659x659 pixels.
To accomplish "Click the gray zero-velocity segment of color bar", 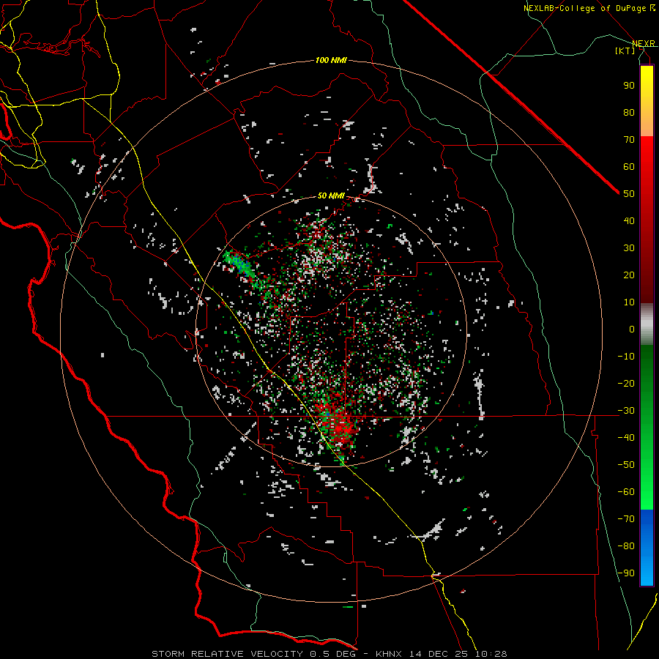I will point(647,324).
